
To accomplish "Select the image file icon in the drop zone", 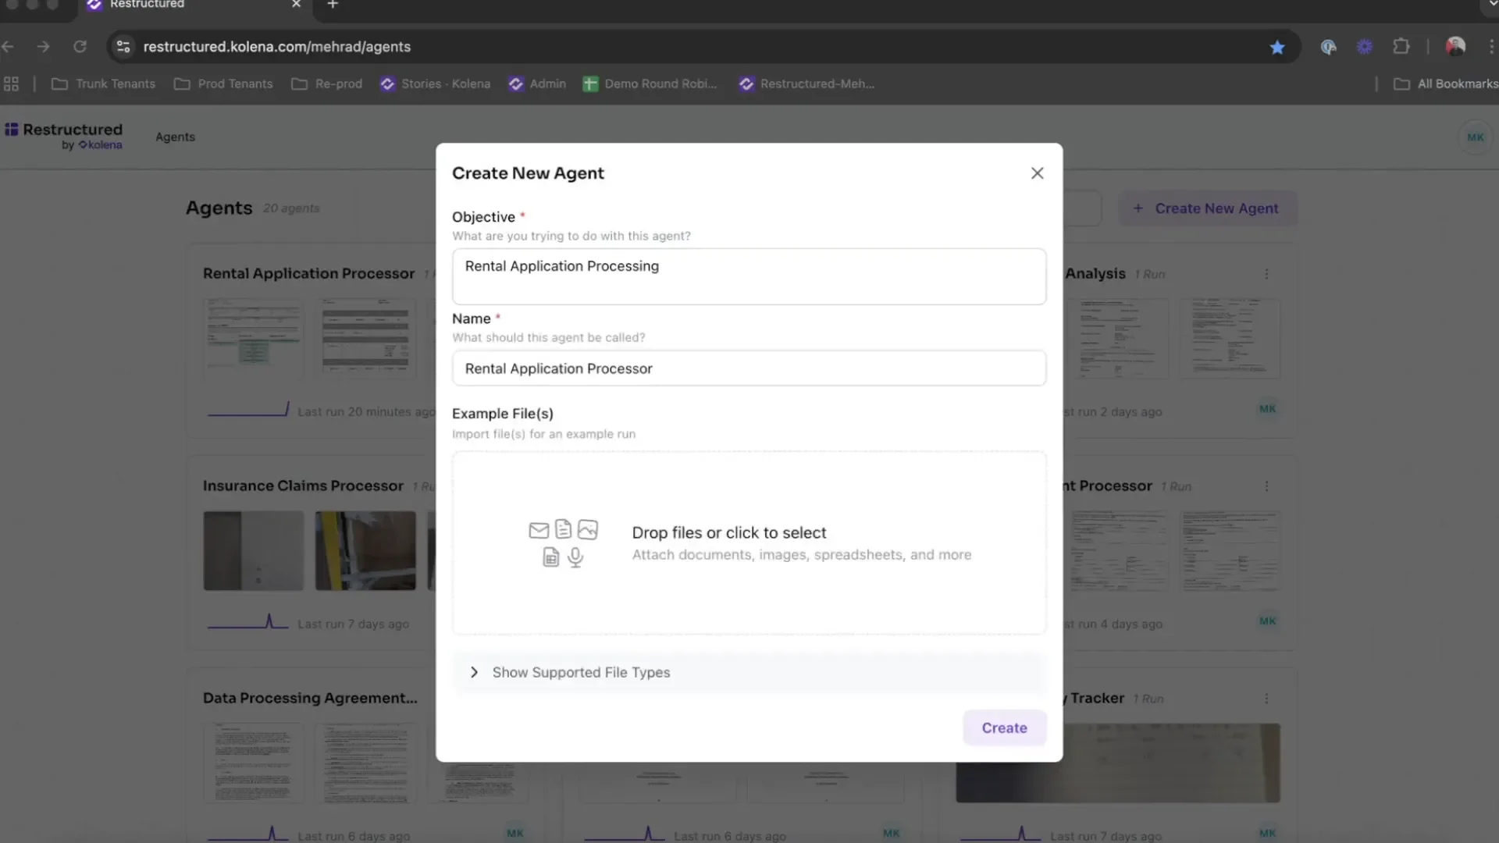I will tap(588, 529).
